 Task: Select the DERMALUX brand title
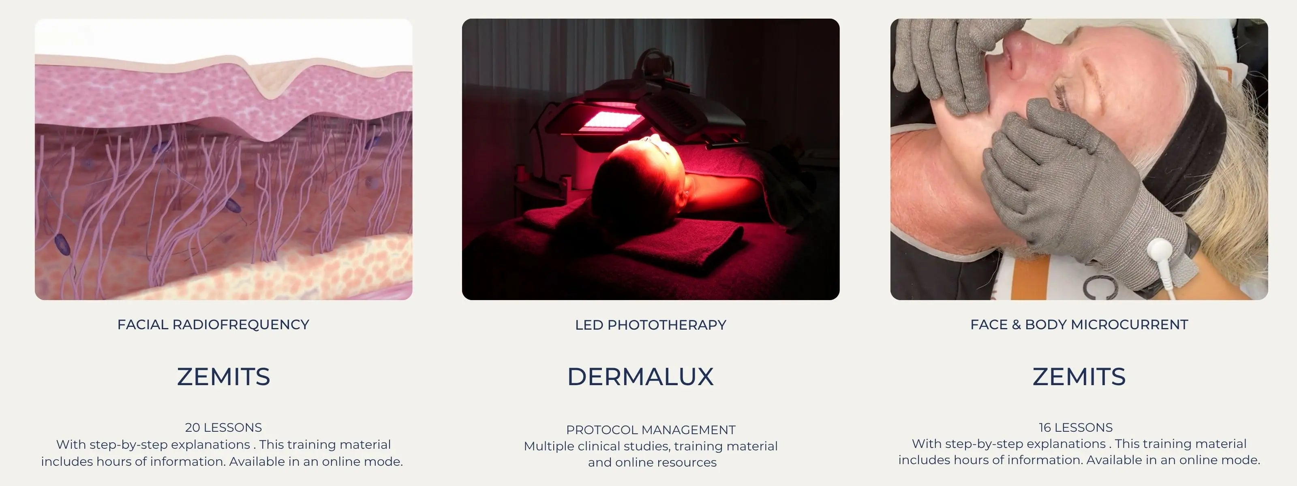(640, 377)
